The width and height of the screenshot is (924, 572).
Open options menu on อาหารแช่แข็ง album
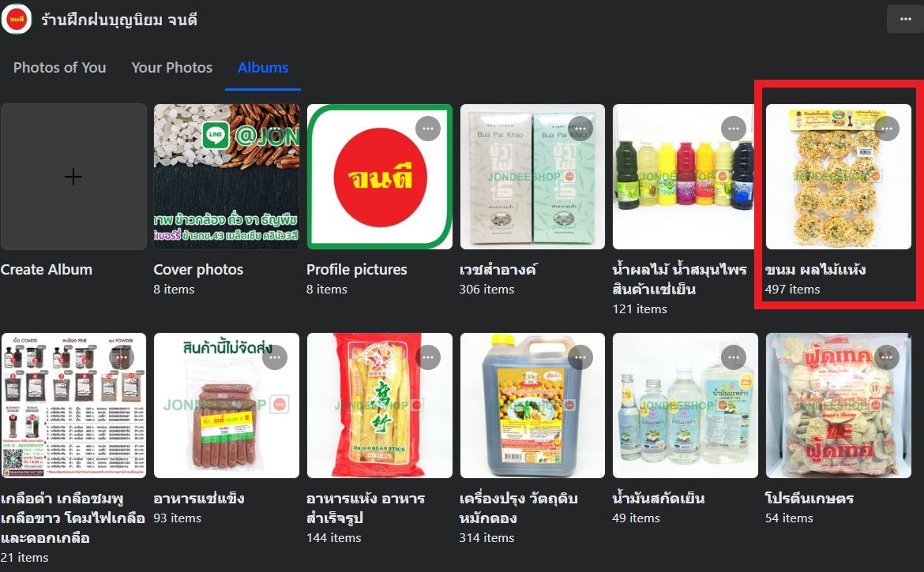[275, 357]
